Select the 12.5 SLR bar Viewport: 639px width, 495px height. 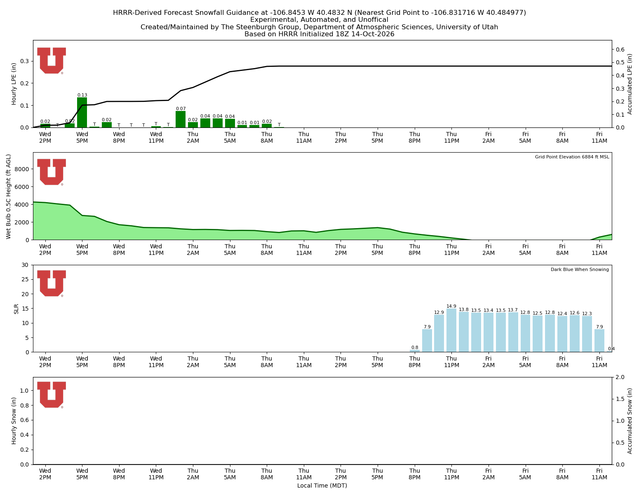(538, 334)
